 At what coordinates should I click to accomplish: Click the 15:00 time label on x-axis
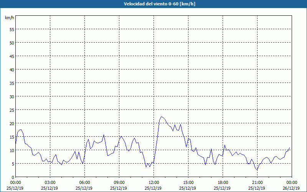188,183
